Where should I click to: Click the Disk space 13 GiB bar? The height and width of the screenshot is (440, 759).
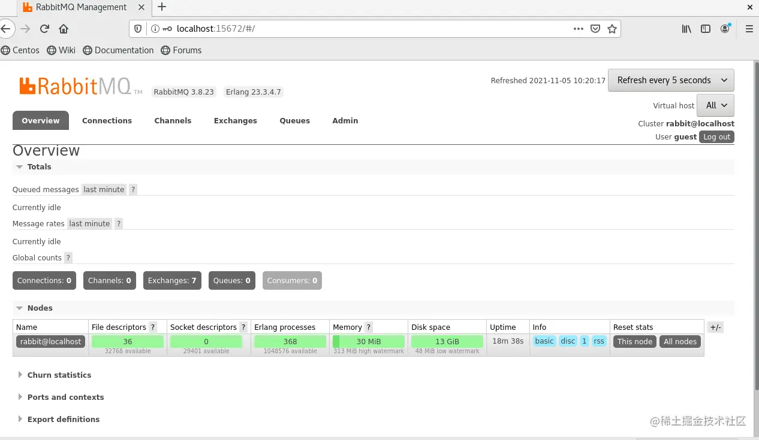coord(447,341)
